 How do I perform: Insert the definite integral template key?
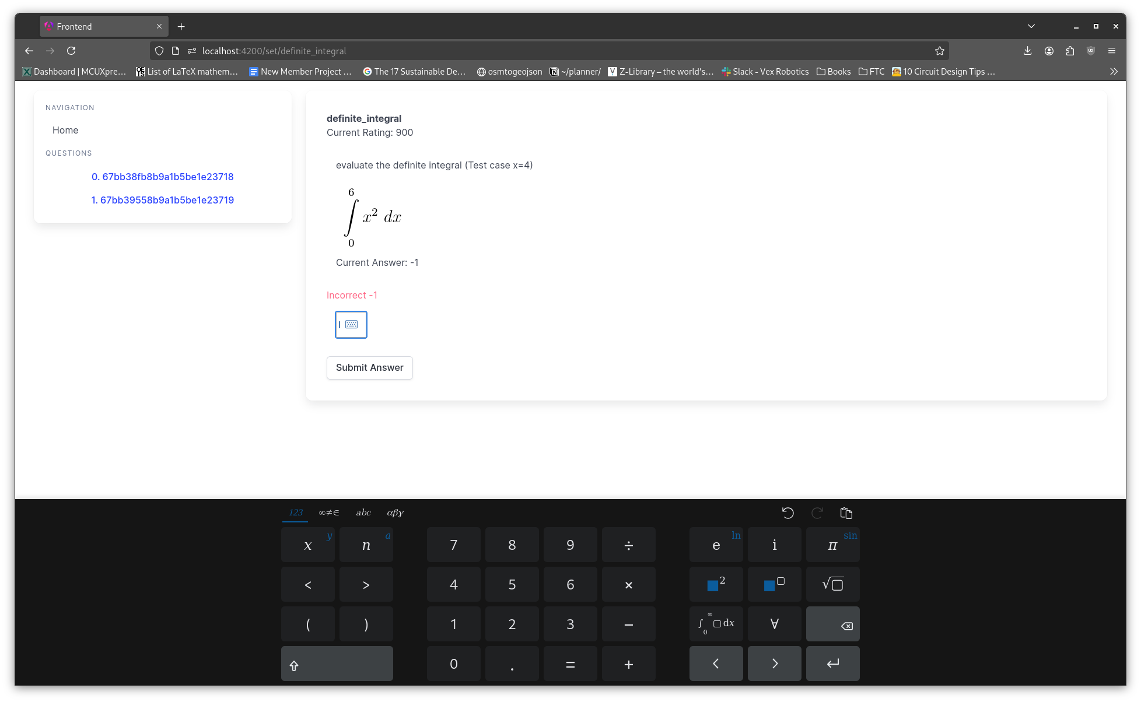716,624
